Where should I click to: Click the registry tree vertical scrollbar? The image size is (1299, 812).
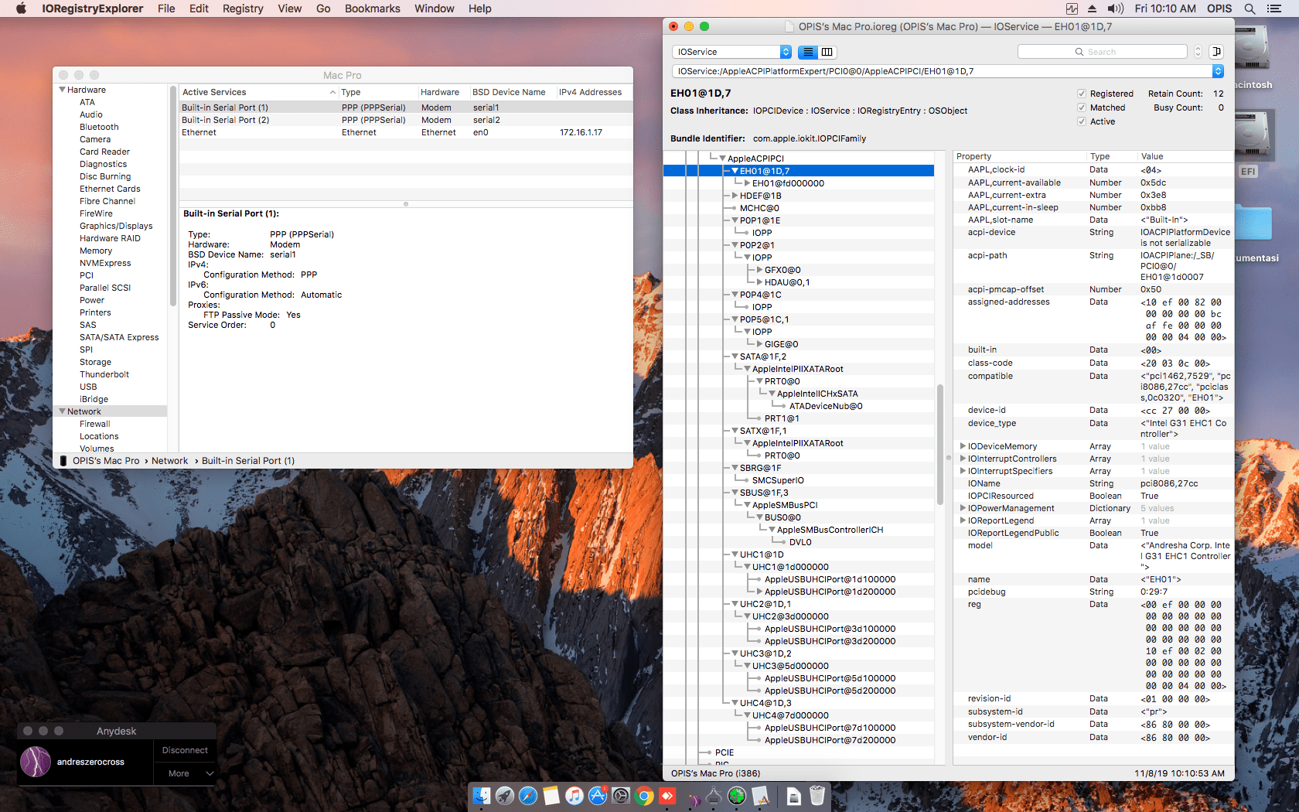pos(940,445)
